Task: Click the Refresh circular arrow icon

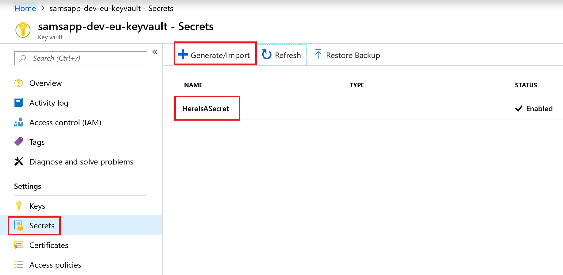Action: pos(267,55)
